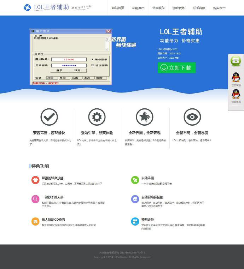Click the 一键秒杀抢人头 feature title

coord(53,197)
